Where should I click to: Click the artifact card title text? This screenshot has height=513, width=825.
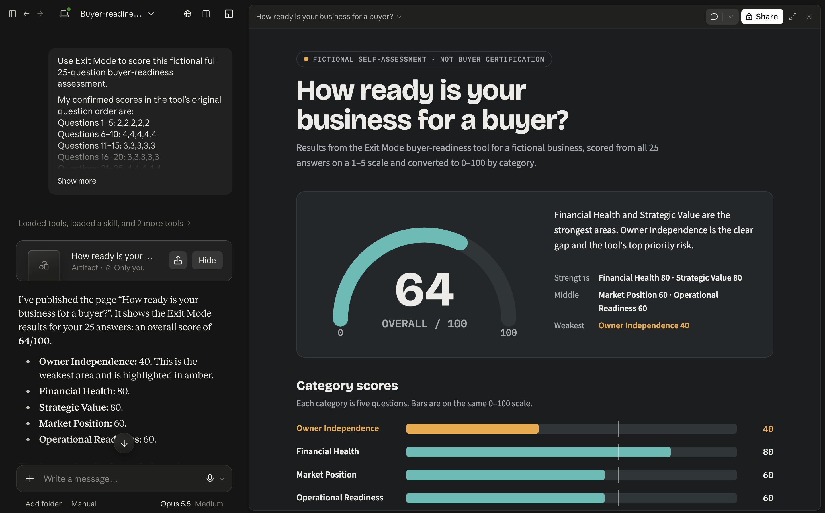(x=112, y=256)
